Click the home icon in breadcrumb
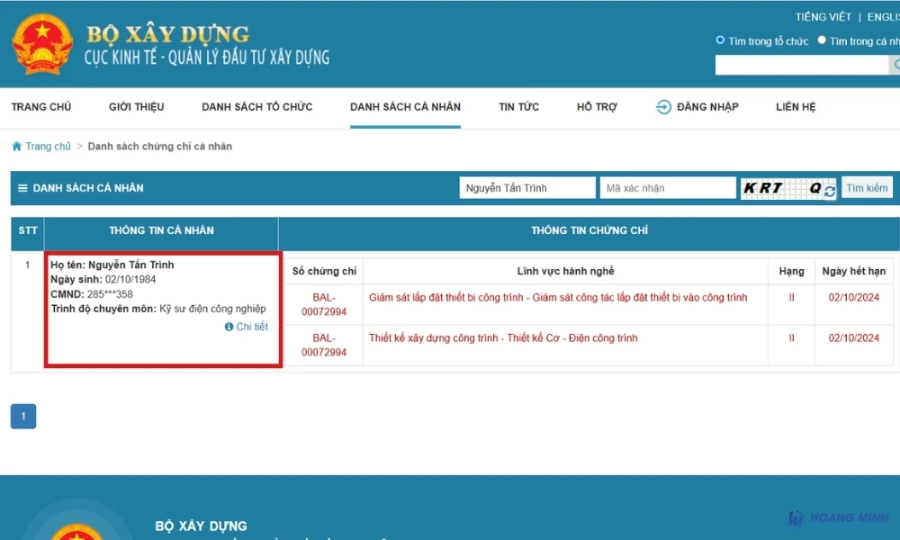 [16, 147]
